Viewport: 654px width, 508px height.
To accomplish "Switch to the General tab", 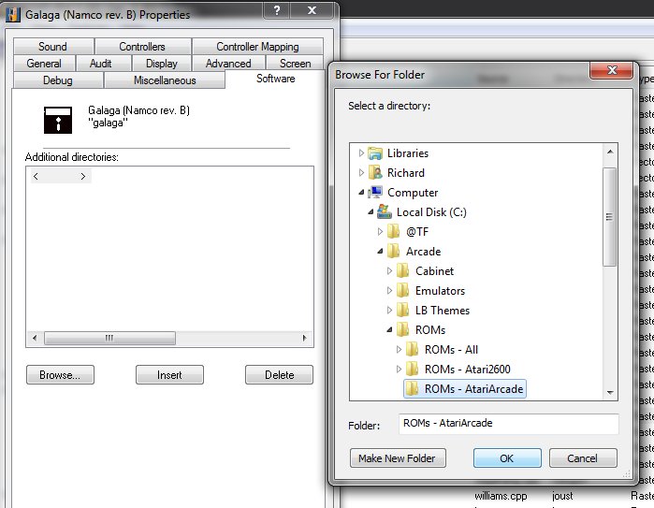I will (44, 64).
